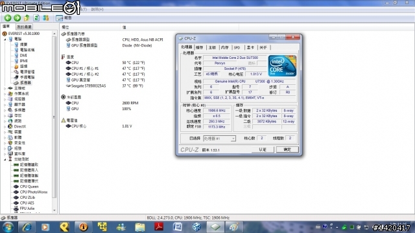
Task: Click the 1.01 V CPU core voltage value
Action: coord(127,126)
